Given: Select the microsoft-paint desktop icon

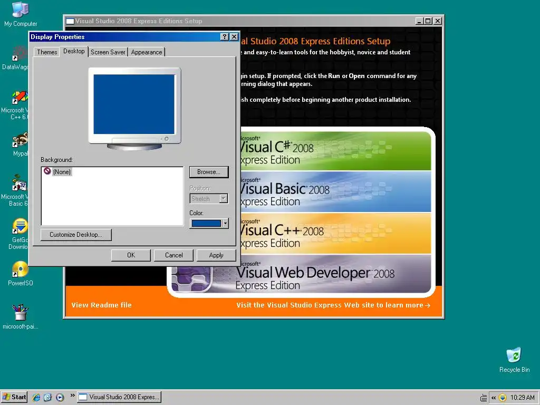Looking at the screenshot, I should tap(20, 312).
